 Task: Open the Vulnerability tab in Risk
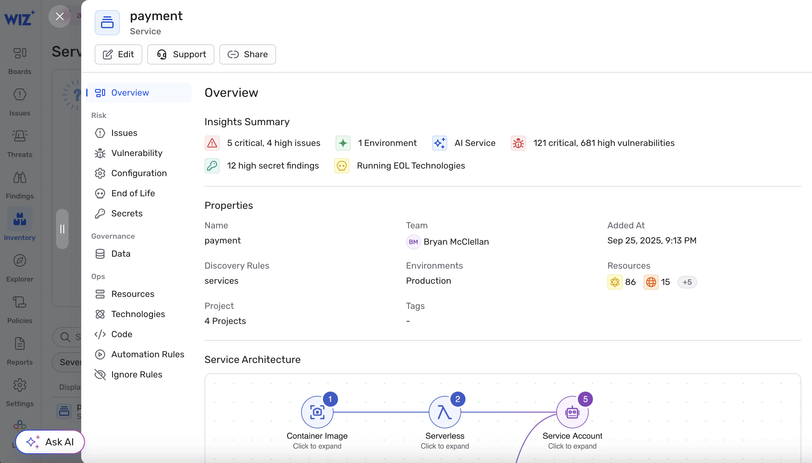point(137,153)
